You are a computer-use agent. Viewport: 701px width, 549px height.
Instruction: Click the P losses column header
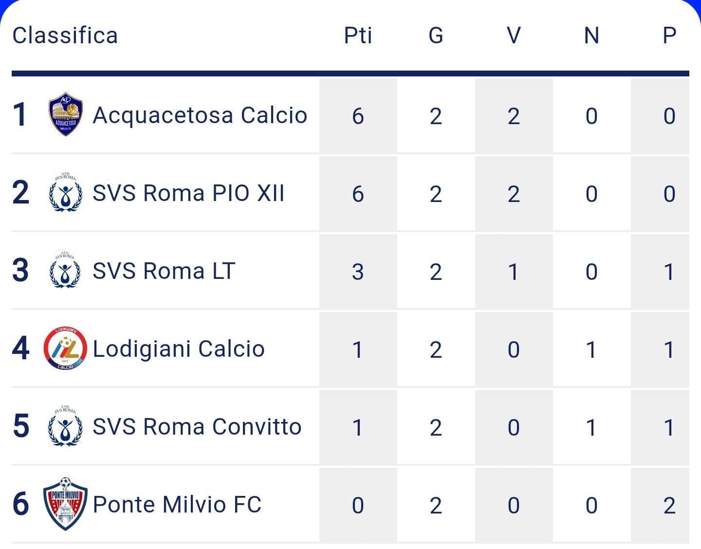[669, 36]
